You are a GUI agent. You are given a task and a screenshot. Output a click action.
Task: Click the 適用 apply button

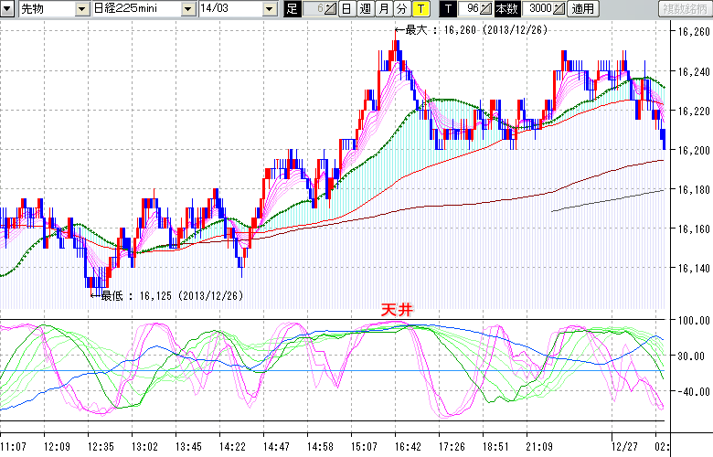tap(582, 9)
